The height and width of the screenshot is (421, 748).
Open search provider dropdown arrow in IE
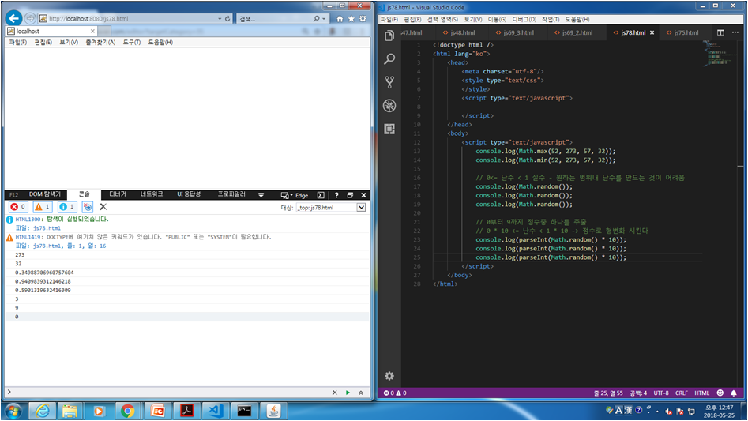[324, 19]
